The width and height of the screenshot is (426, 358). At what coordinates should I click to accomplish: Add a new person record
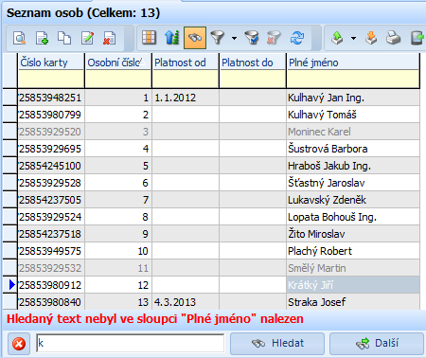(42, 38)
